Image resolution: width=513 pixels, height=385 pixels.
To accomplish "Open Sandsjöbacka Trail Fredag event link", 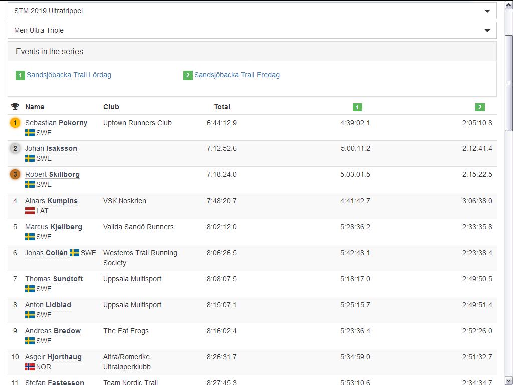I will 236,75.
